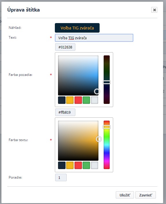
Task: Select green swatch in text color picker
Action: (86, 165)
